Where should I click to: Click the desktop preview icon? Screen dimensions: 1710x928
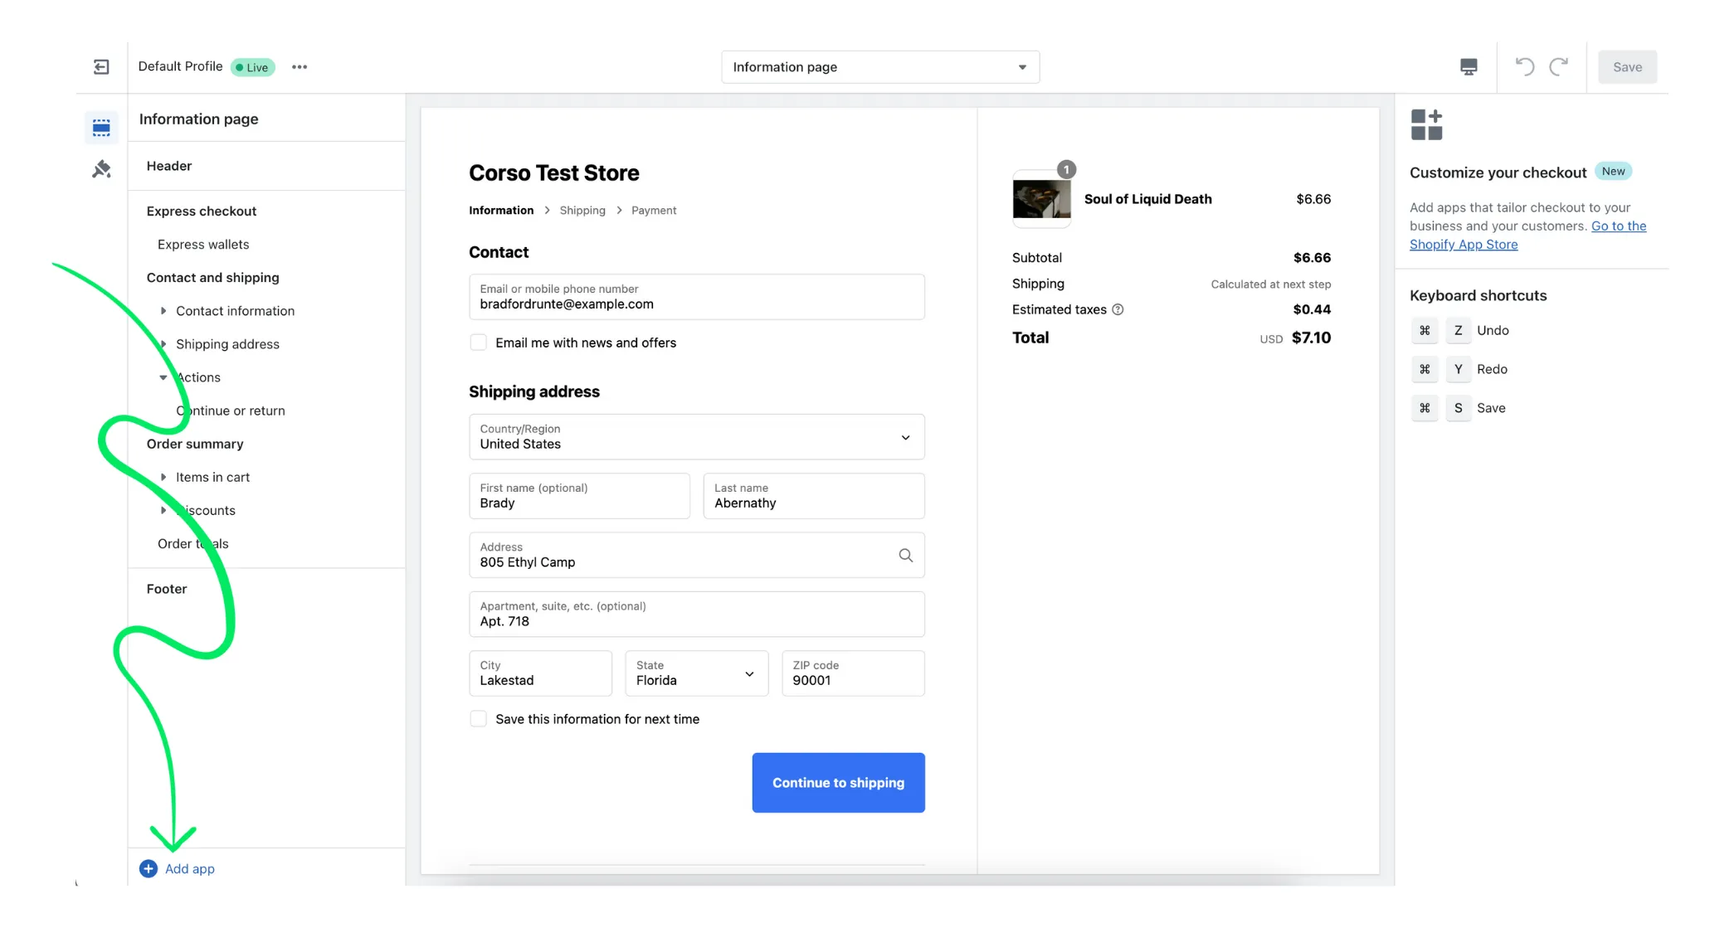coord(1469,66)
